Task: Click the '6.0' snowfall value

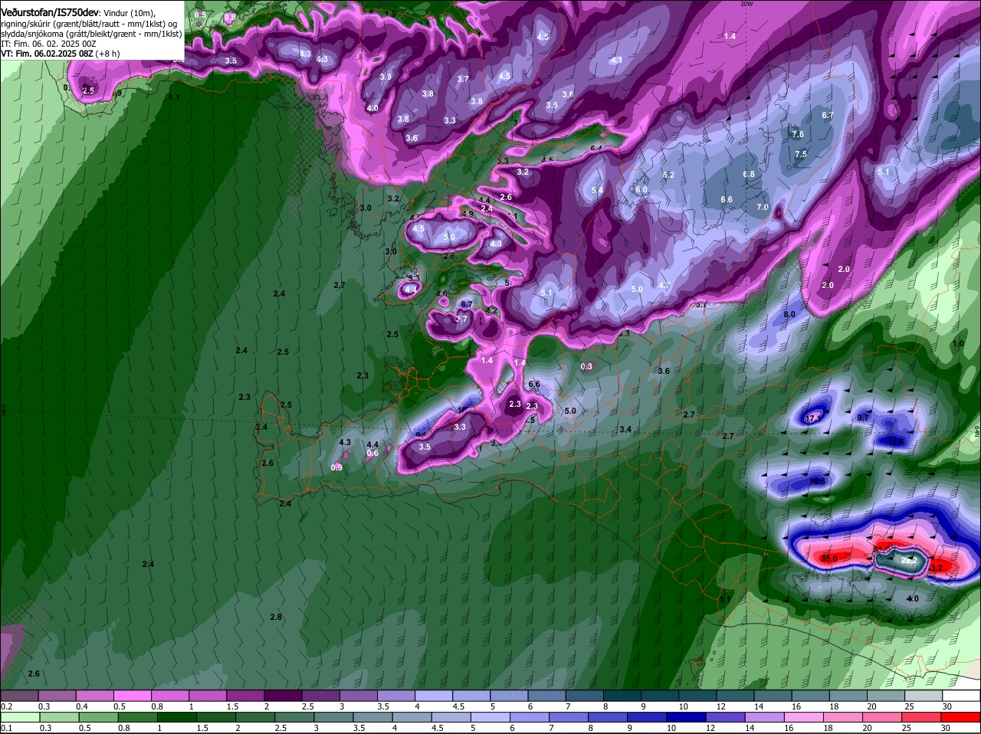Action: point(641,189)
